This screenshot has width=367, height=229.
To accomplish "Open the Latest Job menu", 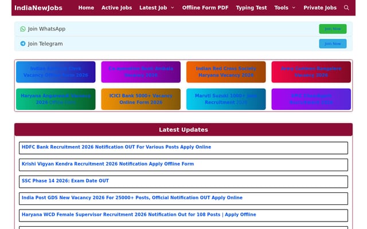I will [153, 7].
